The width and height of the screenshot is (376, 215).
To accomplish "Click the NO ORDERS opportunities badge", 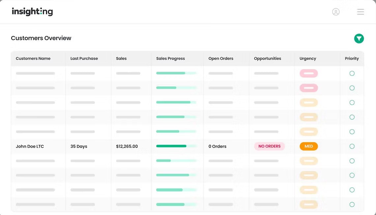I will [269, 146].
